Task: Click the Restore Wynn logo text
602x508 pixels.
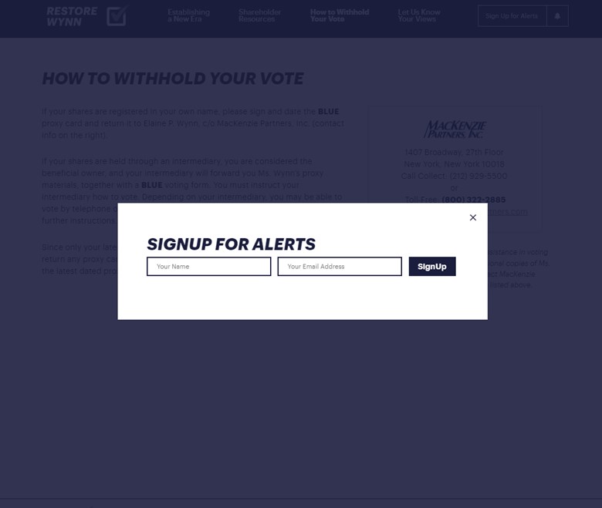Action: [72, 16]
